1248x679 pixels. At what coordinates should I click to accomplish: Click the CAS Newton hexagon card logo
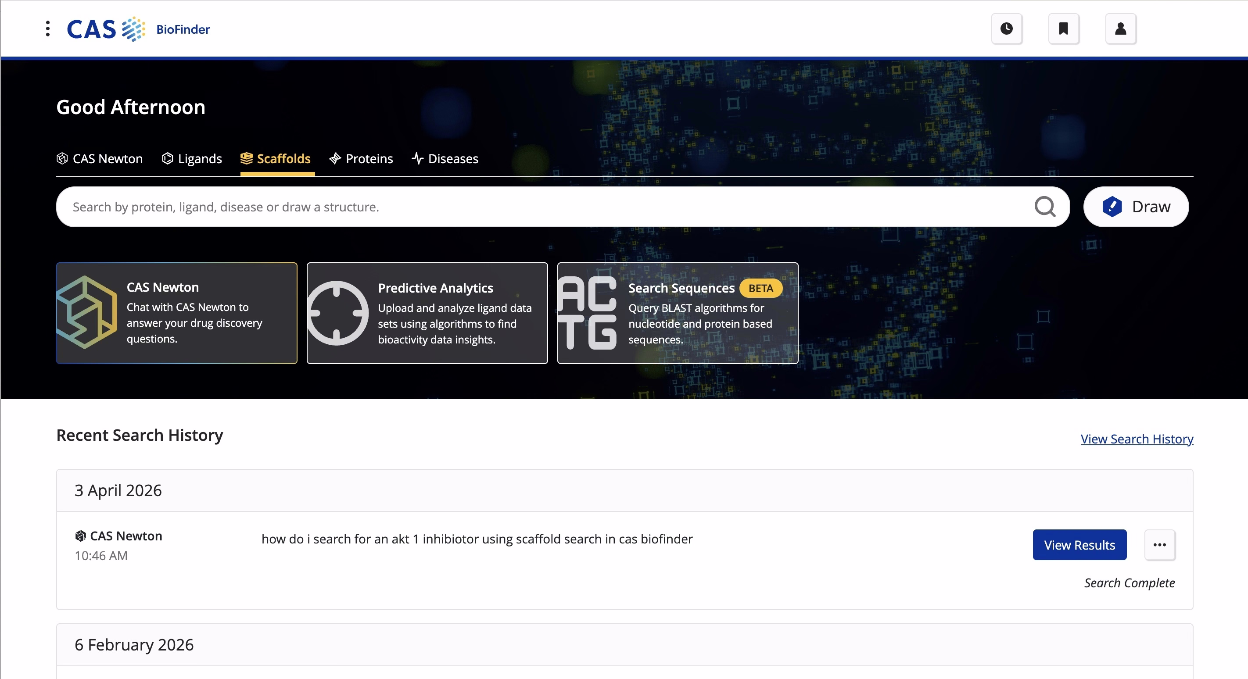pyautogui.click(x=86, y=312)
